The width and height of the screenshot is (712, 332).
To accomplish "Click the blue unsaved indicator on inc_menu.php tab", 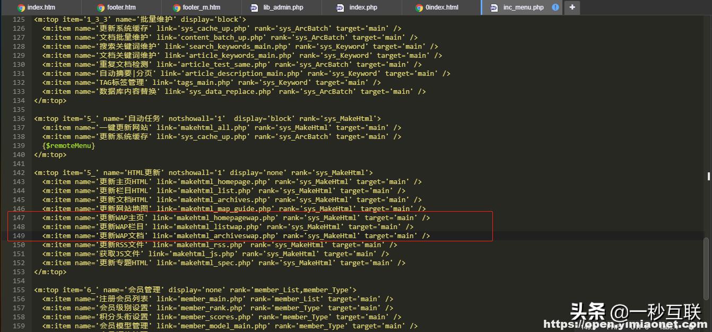I will click(x=555, y=7).
